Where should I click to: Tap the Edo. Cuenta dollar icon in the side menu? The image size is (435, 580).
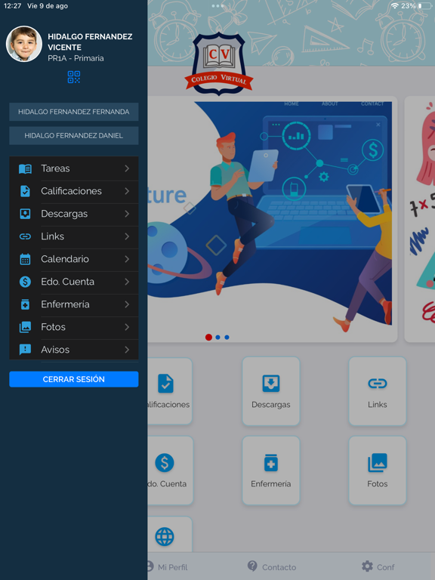(25, 282)
